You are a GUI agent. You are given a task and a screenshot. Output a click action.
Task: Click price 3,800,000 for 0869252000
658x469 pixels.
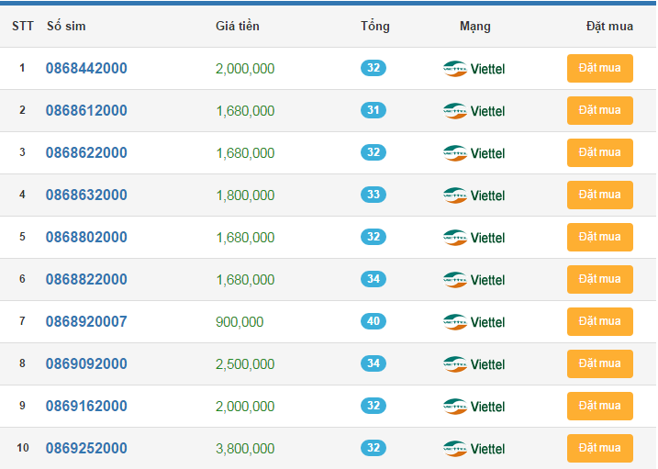pyautogui.click(x=245, y=449)
